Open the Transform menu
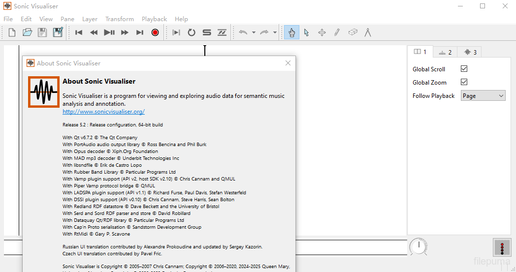Screen dimensions: 516x272 (119, 19)
